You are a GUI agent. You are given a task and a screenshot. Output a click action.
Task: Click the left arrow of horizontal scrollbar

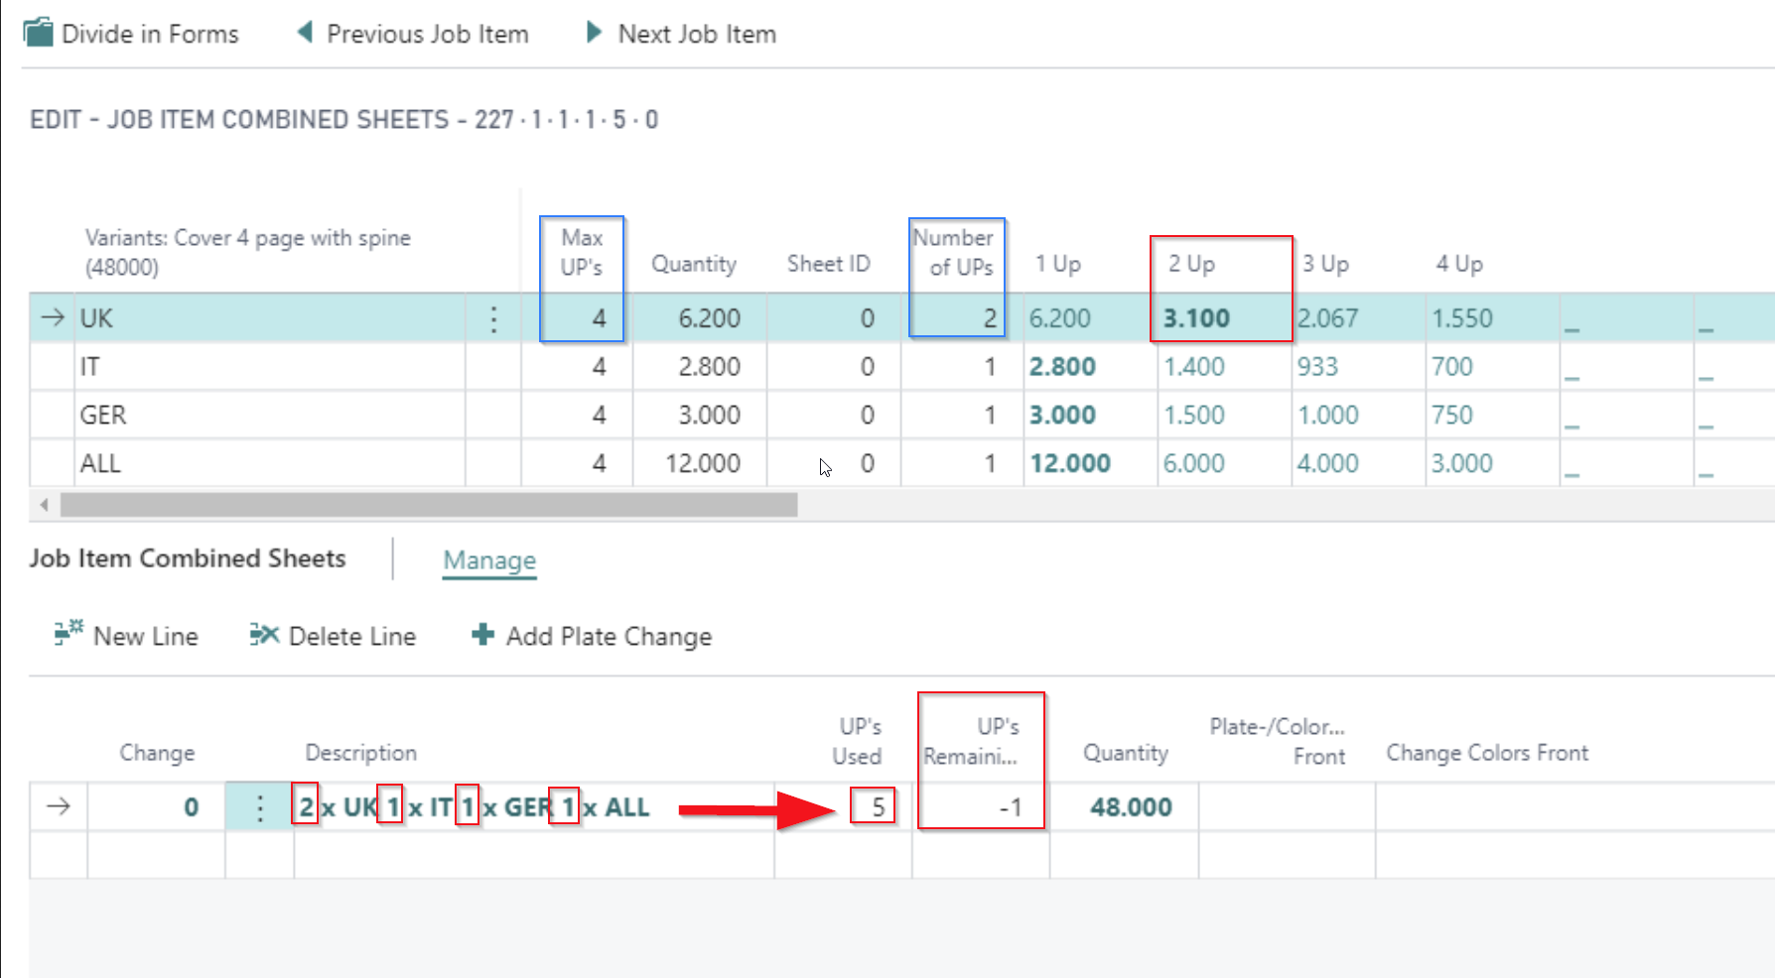coord(44,505)
